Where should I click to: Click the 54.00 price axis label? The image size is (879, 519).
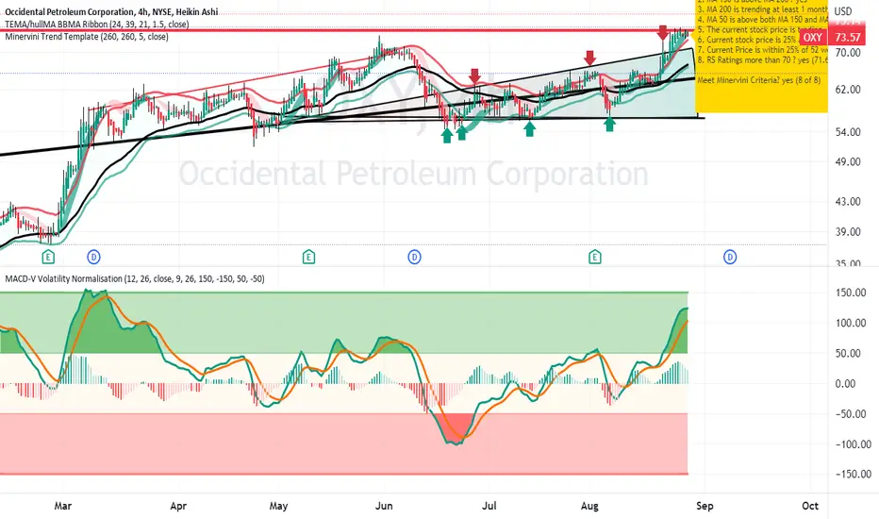(848, 132)
